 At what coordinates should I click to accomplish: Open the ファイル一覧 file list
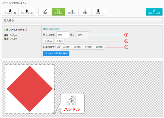pos(10,12)
